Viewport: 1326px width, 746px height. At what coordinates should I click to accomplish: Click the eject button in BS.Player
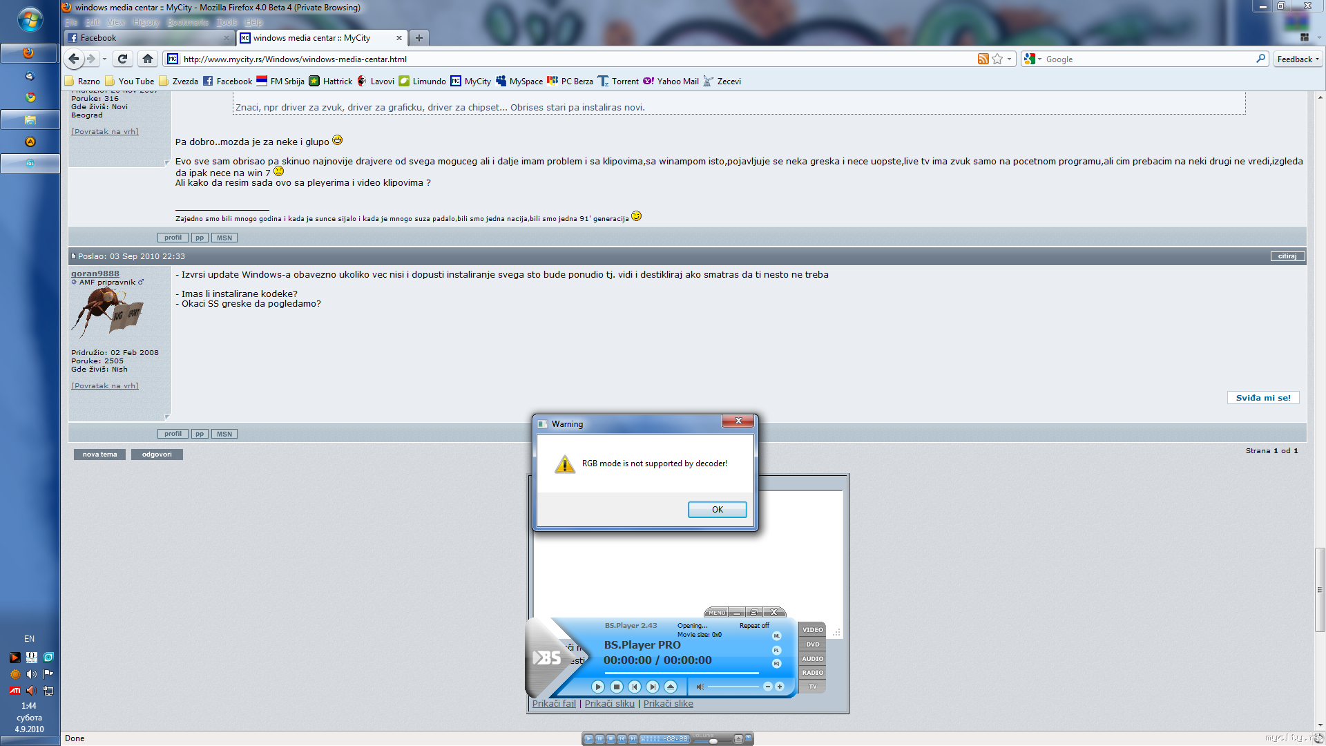pyautogui.click(x=671, y=687)
